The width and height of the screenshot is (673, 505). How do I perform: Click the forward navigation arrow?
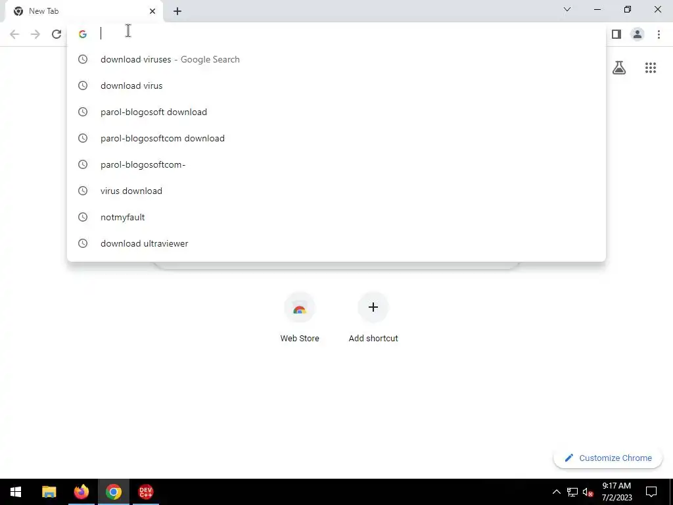[35, 34]
